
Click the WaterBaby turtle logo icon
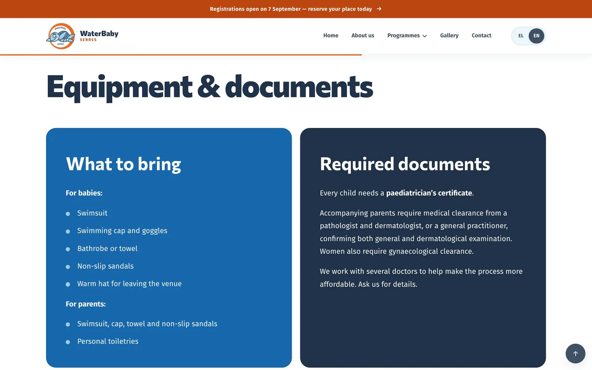coord(61,36)
